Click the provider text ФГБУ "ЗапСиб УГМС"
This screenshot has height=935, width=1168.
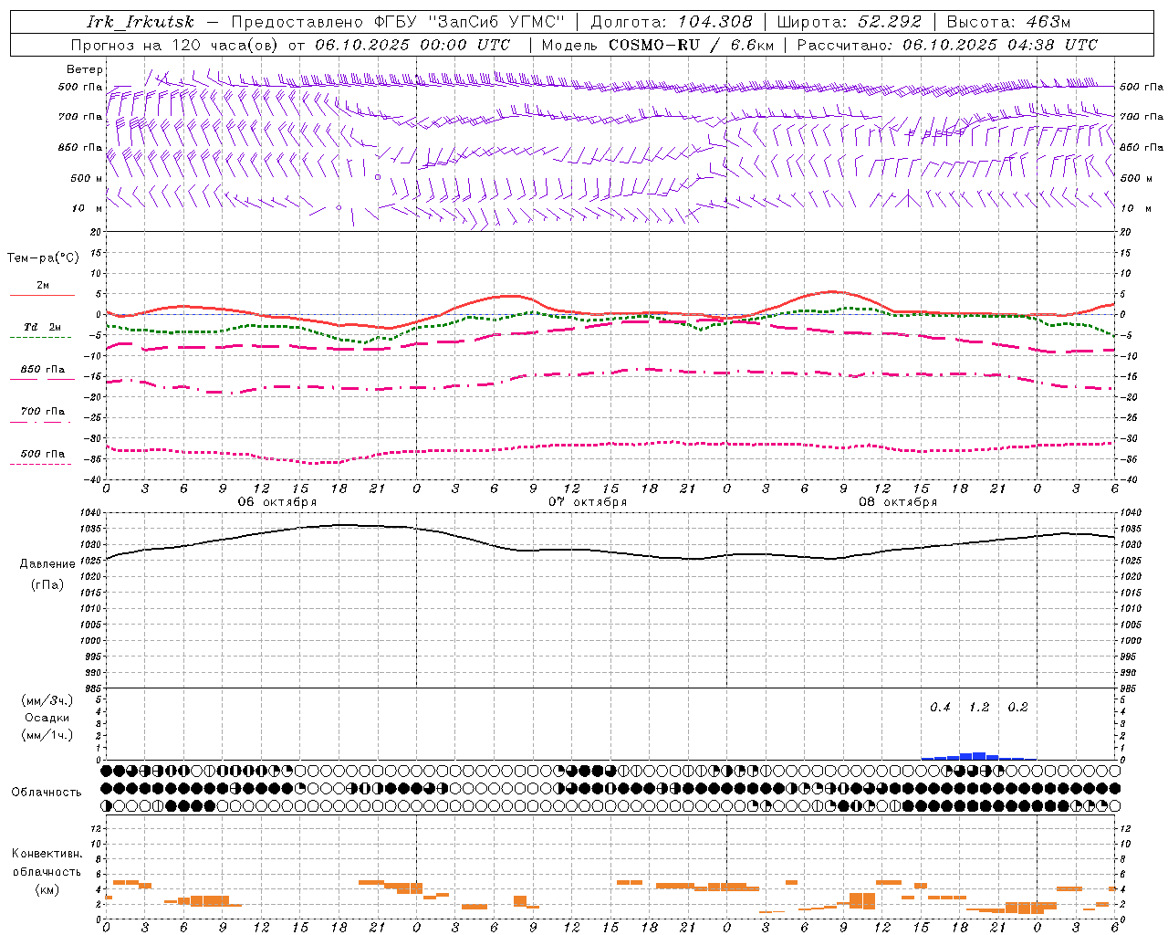(470, 22)
